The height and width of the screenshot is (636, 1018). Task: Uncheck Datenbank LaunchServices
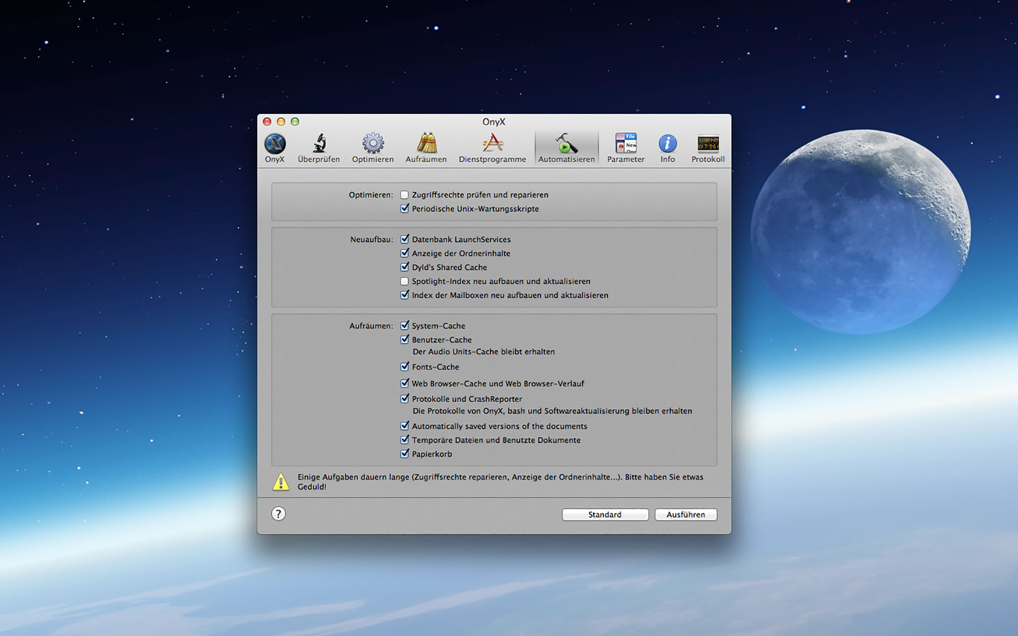click(404, 239)
